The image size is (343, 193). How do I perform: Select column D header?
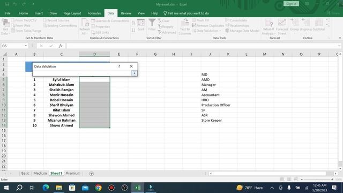(94, 54)
